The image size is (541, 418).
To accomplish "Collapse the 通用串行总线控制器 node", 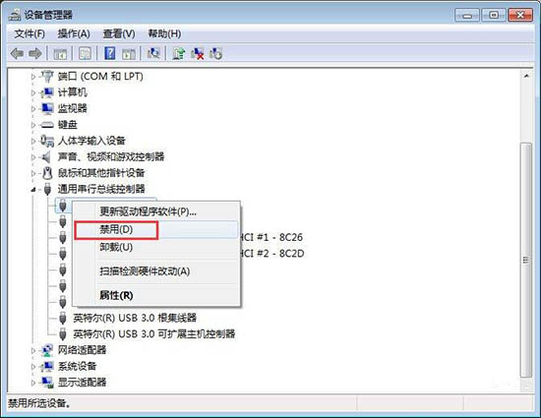I will pos(33,189).
